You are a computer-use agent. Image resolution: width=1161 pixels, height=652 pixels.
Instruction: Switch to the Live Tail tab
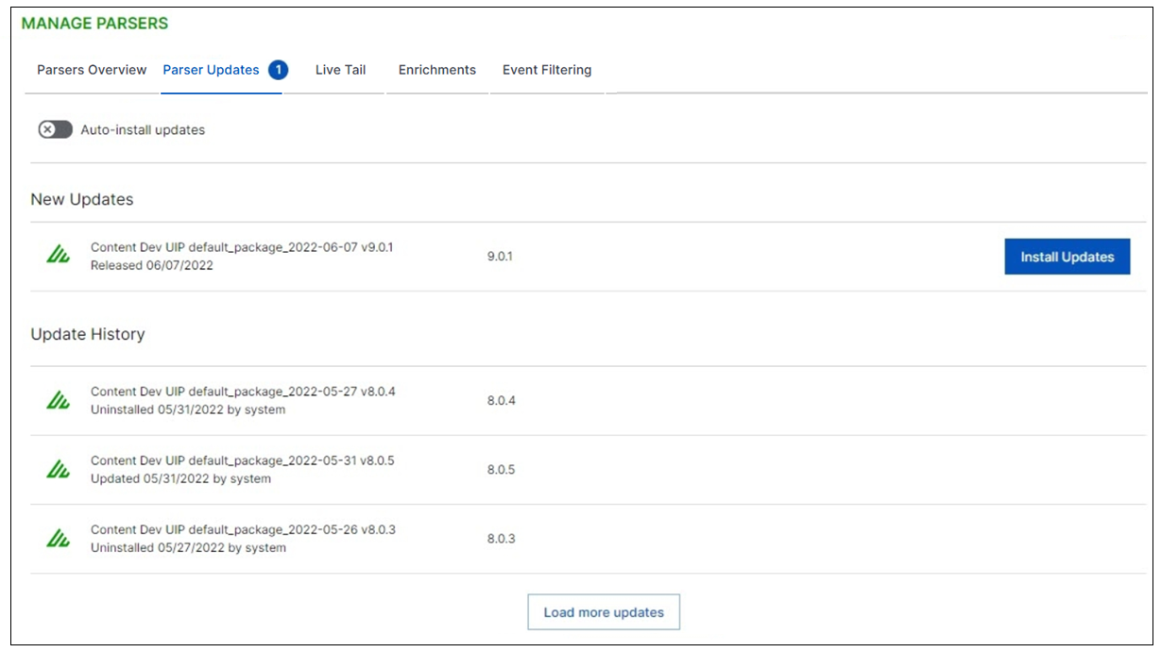pos(340,70)
